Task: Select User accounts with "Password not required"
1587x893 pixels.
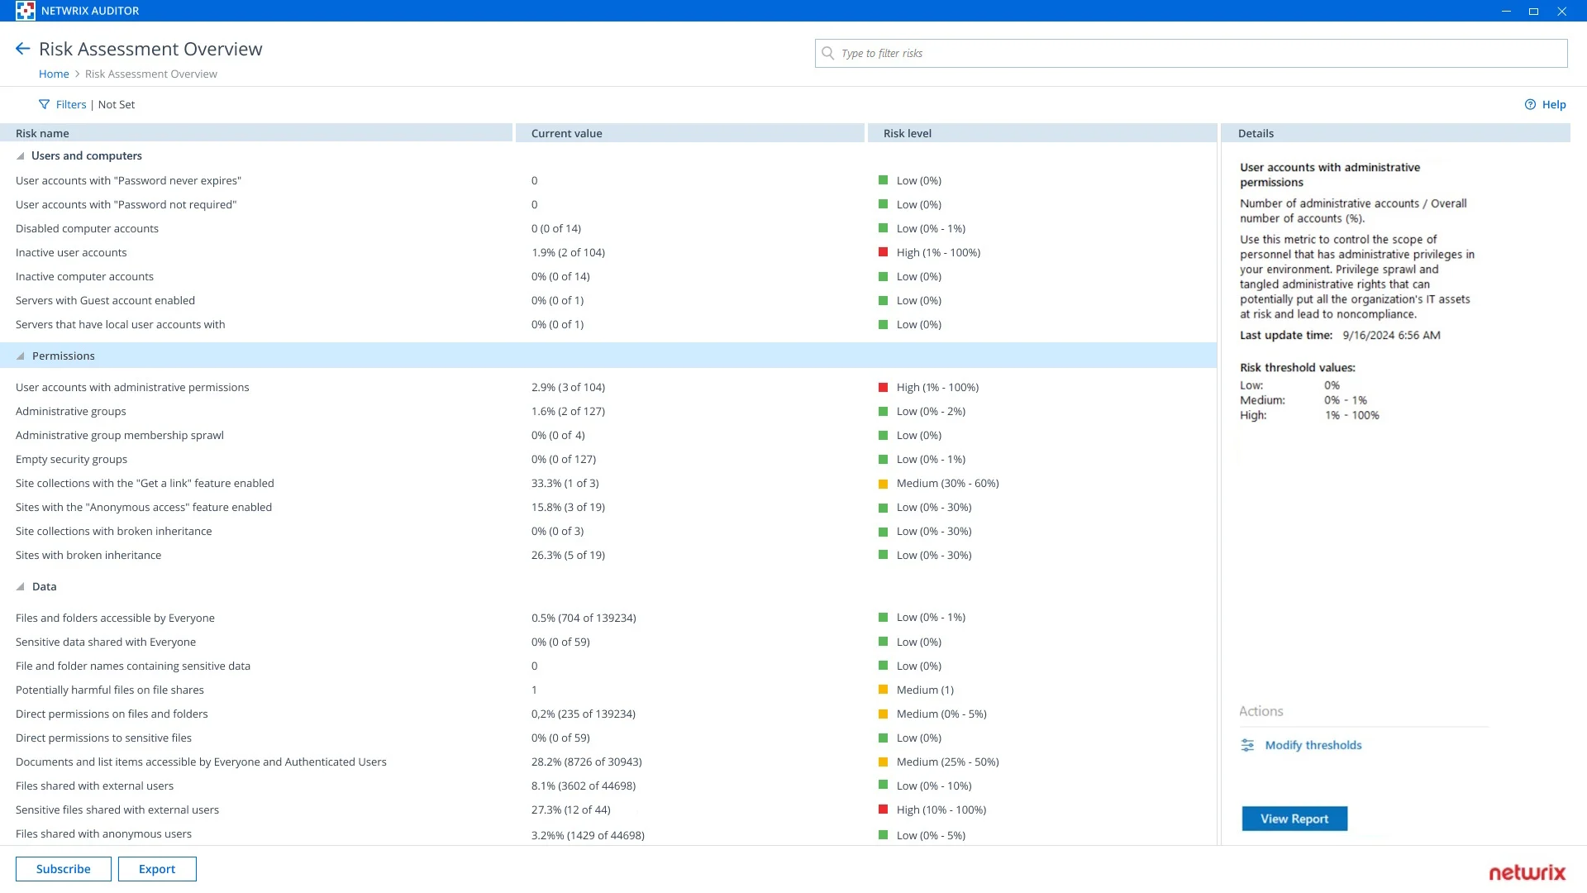Action: tap(126, 205)
